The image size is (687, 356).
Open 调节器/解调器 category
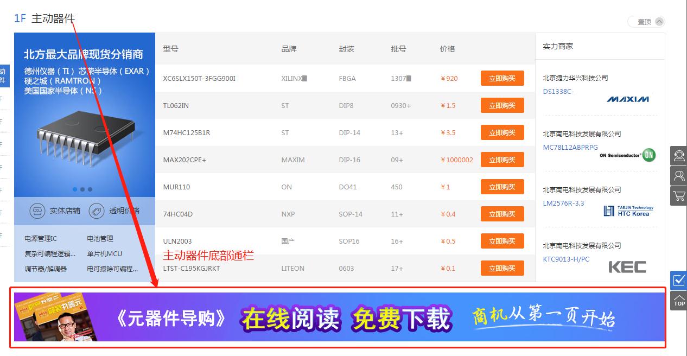tap(46, 269)
